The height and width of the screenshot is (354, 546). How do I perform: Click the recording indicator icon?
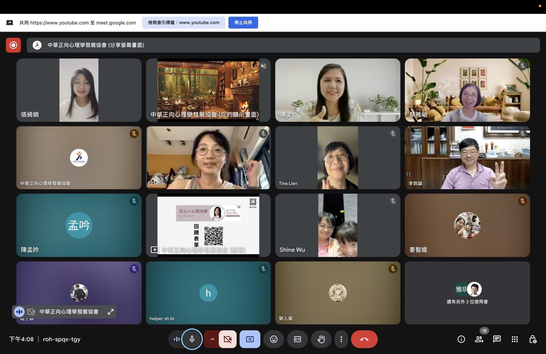click(x=13, y=45)
